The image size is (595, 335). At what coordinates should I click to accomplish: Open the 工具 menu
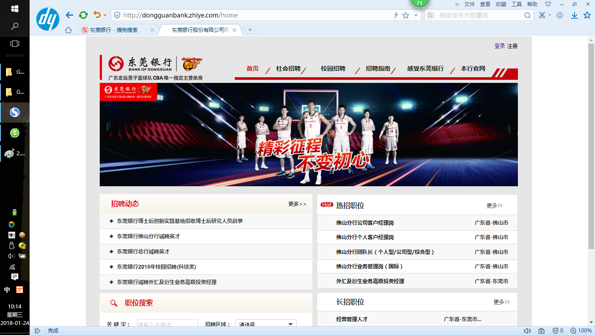tap(517, 4)
